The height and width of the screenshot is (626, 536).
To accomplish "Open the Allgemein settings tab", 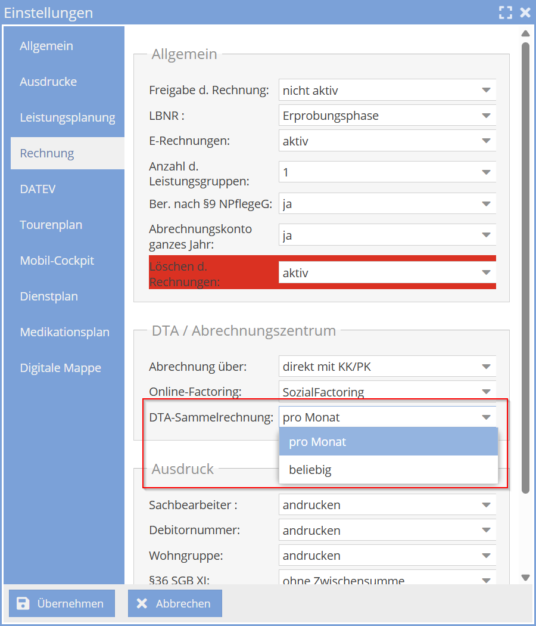I will pos(46,46).
